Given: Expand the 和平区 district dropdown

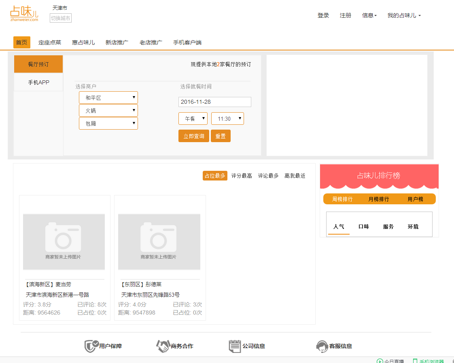Looking at the screenshot, I should click(108, 98).
